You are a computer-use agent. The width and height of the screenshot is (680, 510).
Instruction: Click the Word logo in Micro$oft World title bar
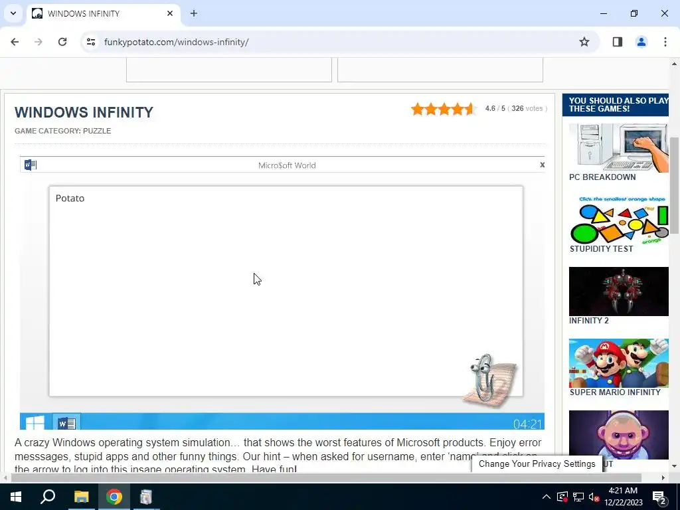click(31, 165)
